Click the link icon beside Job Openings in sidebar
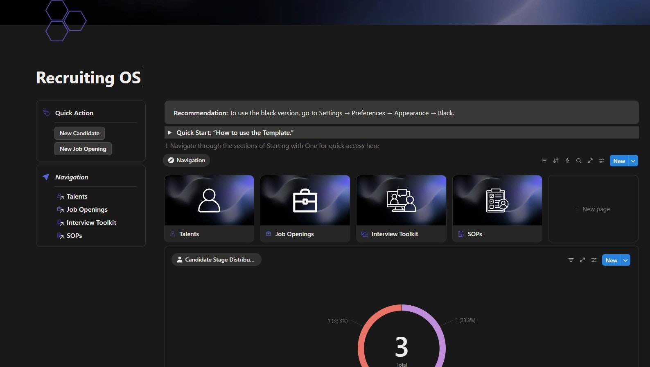The image size is (650, 367). (x=60, y=210)
